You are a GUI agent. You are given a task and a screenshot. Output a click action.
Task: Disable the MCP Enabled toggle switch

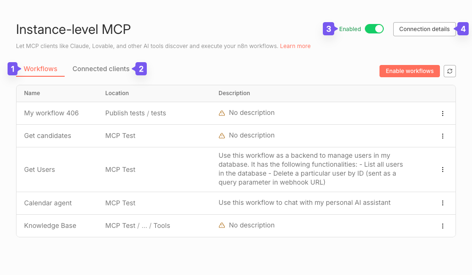374,29
